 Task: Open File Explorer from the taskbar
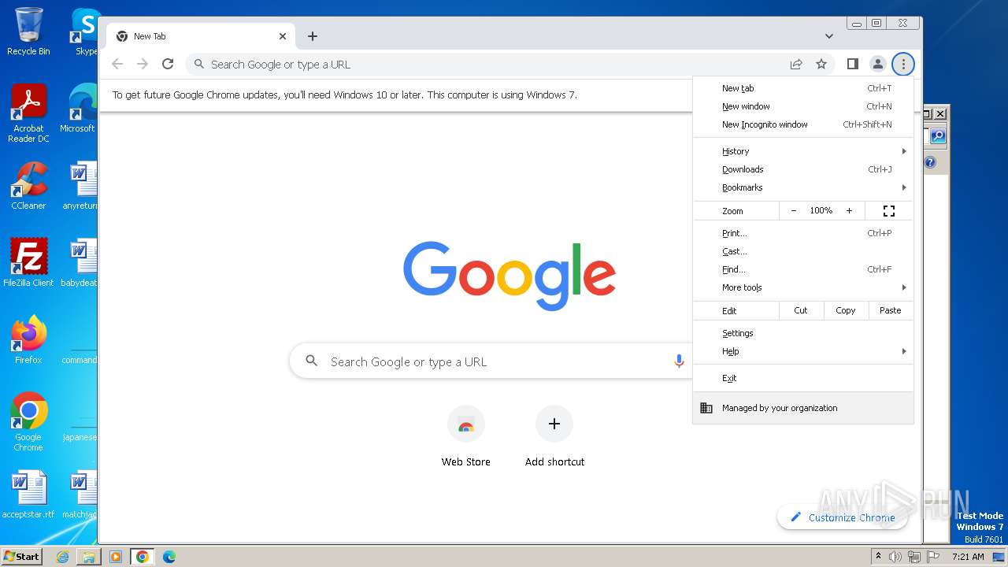click(x=89, y=557)
